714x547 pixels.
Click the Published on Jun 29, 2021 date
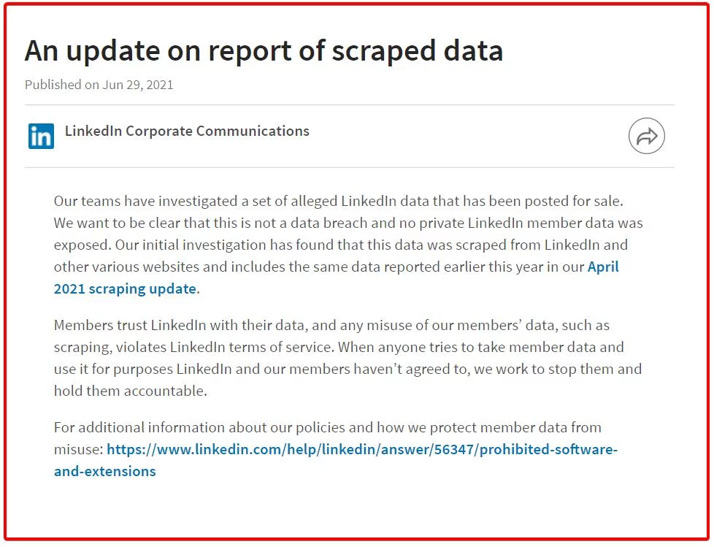click(99, 85)
